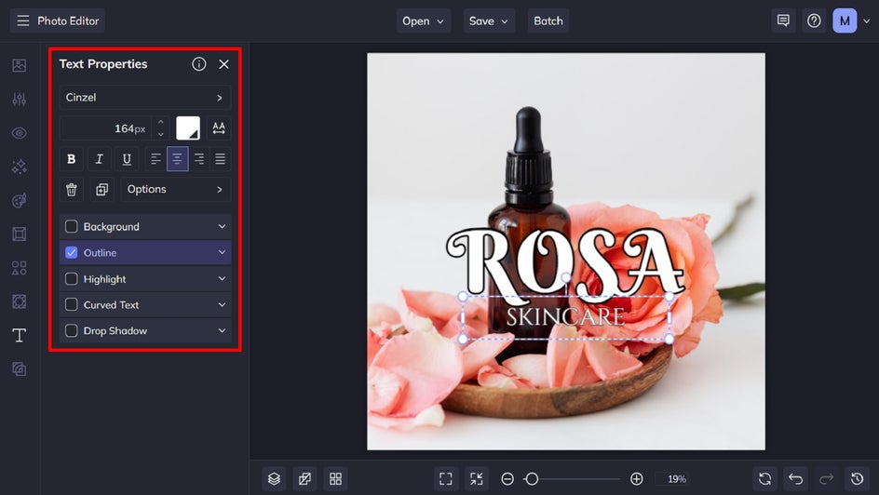Click the collapse to actual size icon
The height and width of the screenshot is (495, 879).
tap(477, 479)
